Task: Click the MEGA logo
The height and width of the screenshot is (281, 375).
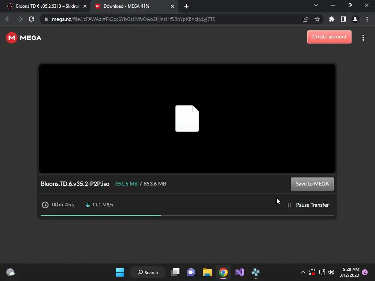Action: (24, 38)
